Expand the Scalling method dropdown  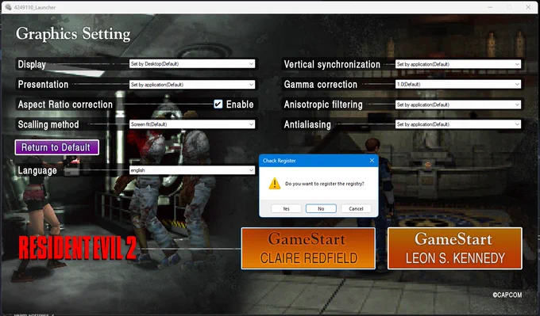(x=192, y=124)
